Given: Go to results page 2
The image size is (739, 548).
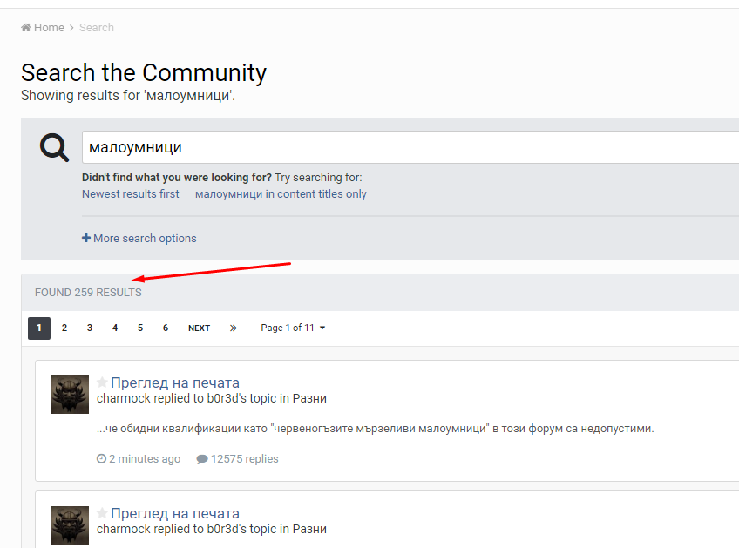Looking at the screenshot, I should [64, 328].
